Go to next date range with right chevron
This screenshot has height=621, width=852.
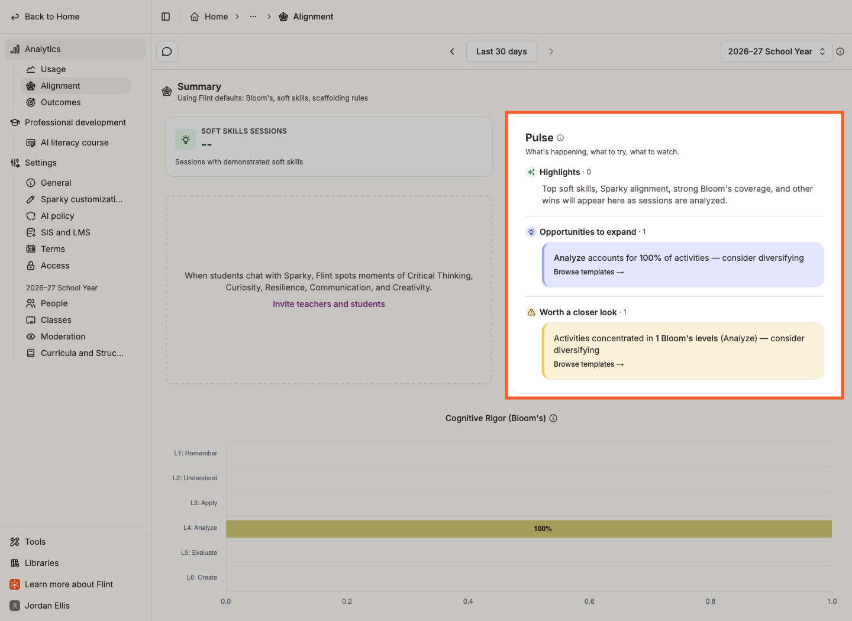[x=551, y=51]
